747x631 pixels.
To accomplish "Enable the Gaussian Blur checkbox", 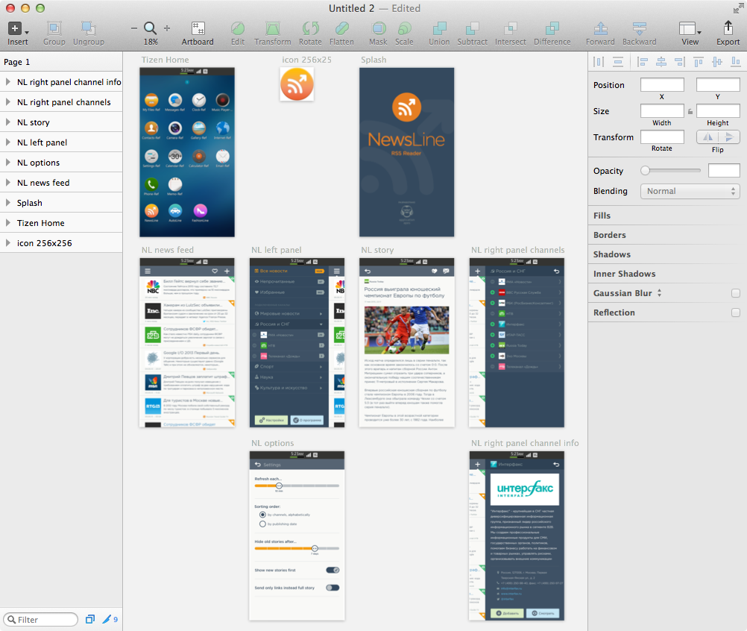I will click(734, 293).
